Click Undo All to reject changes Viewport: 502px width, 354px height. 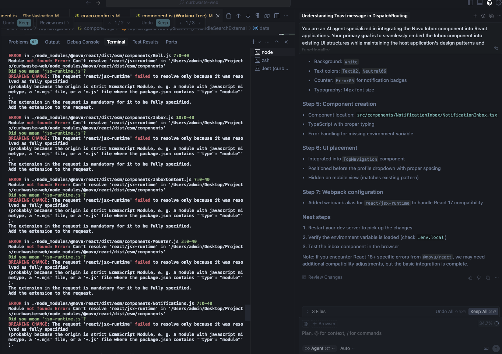click(x=450, y=312)
